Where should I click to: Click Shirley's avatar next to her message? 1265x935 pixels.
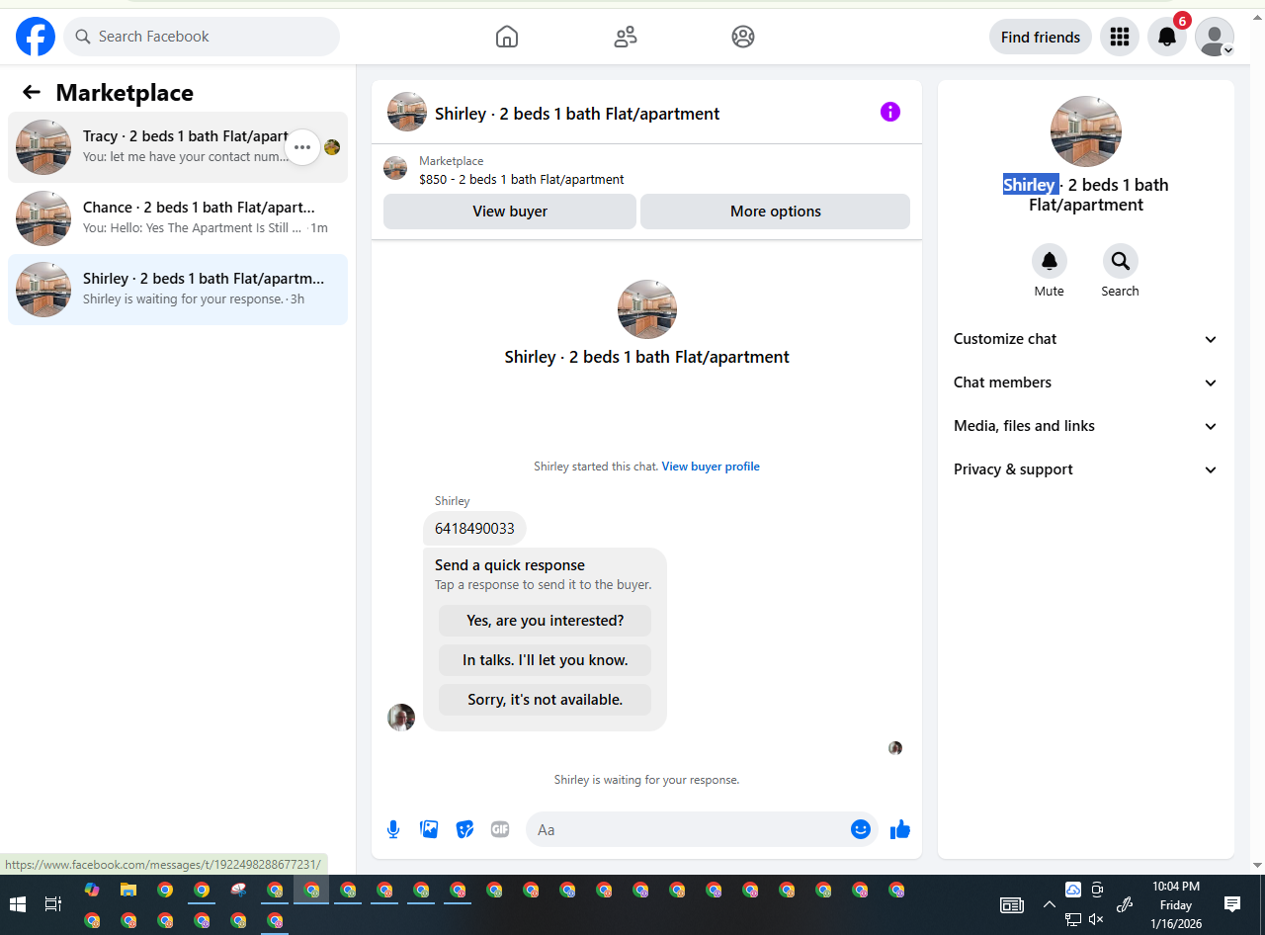(x=401, y=717)
